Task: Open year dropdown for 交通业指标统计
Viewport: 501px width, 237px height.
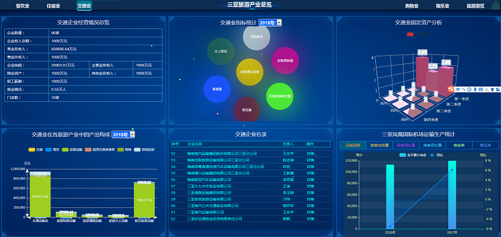Action: [270, 23]
